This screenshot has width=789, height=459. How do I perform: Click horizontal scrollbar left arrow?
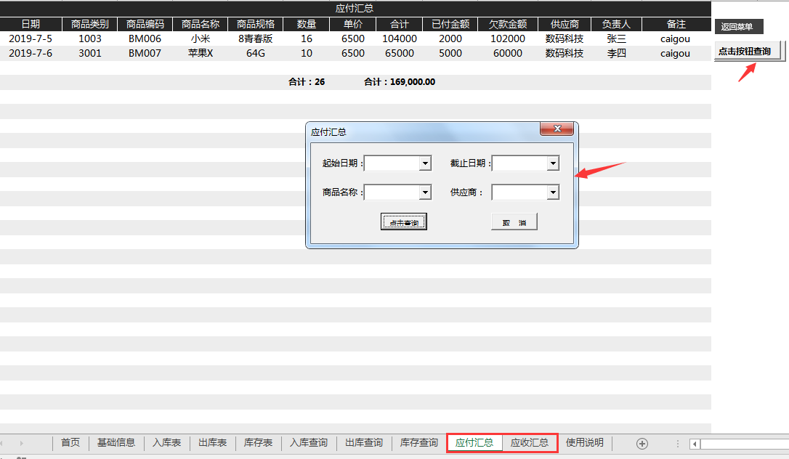pos(695,444)
